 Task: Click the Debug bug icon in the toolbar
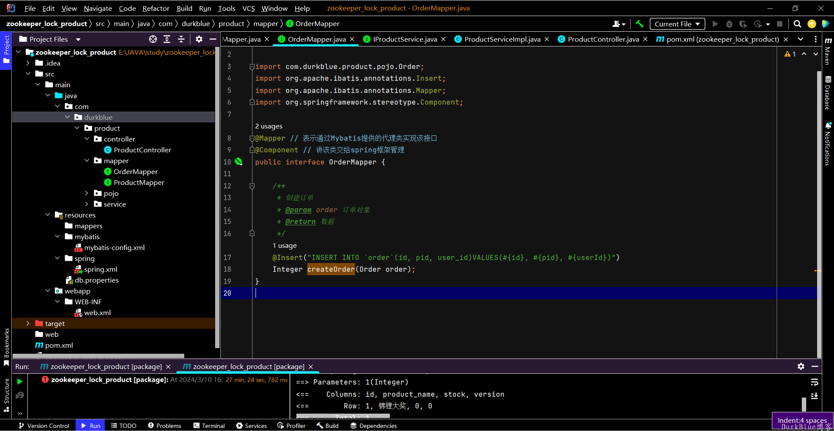coord(729,24)
